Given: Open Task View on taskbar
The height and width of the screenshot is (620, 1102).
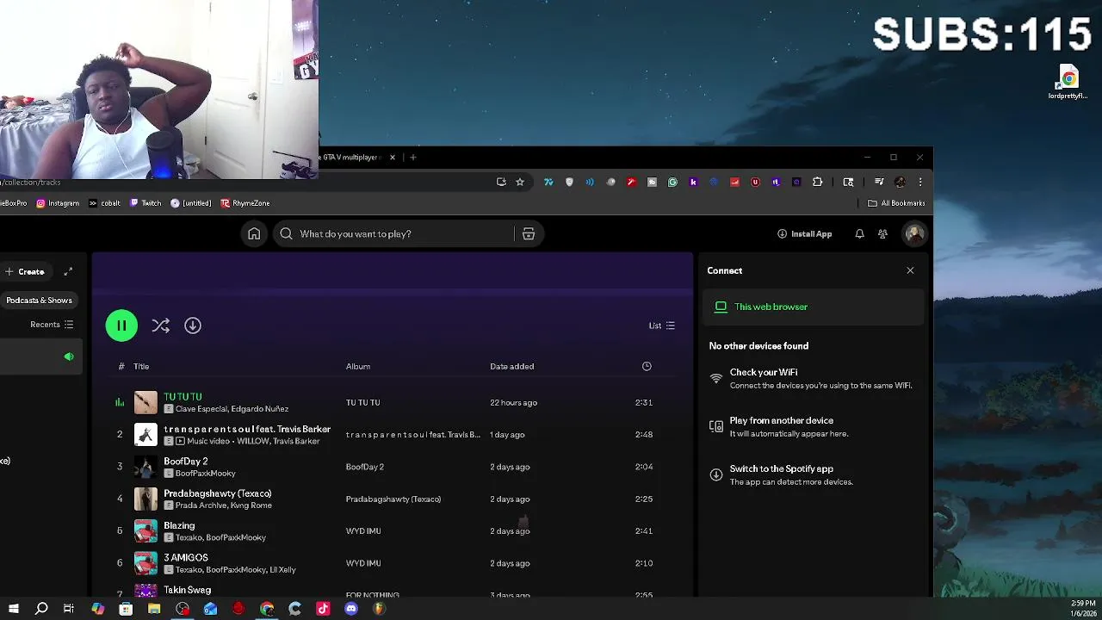Looking at the screenshot, I should coord(69,609).
